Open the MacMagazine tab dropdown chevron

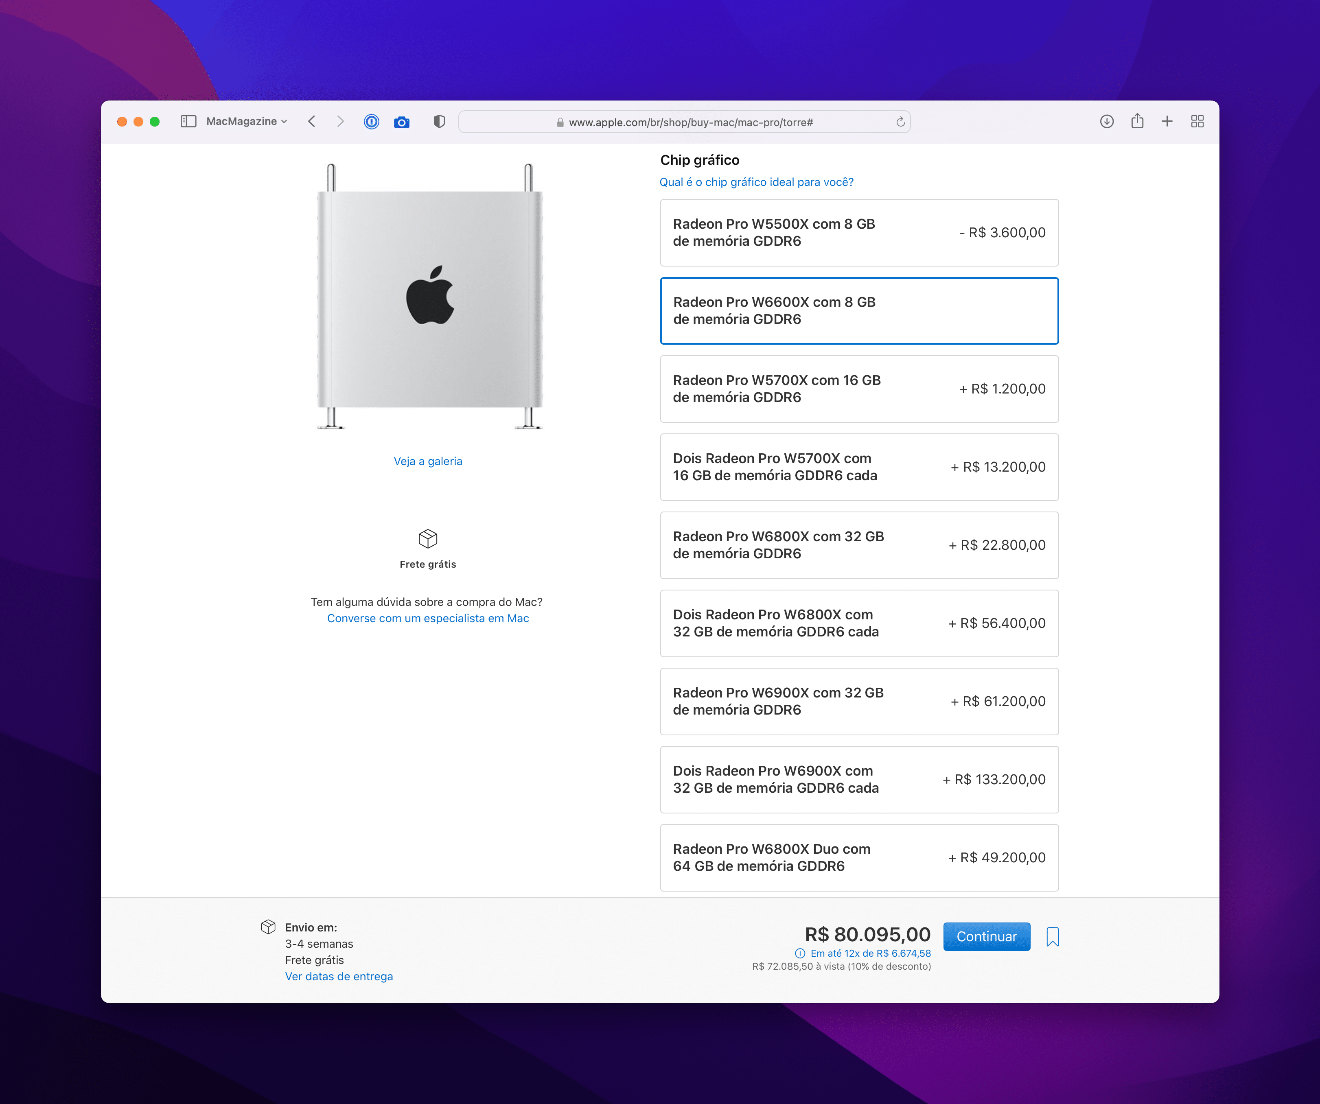coord(285,121)
